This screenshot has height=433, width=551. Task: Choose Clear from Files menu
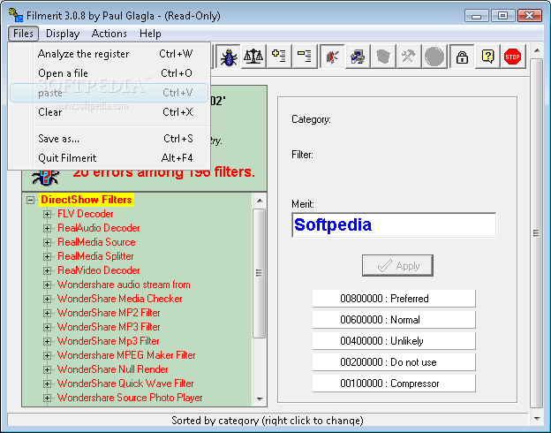[x=109, y=112]
